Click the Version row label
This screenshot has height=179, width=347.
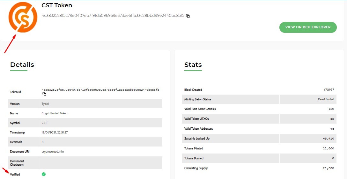(x=15, y=104)
